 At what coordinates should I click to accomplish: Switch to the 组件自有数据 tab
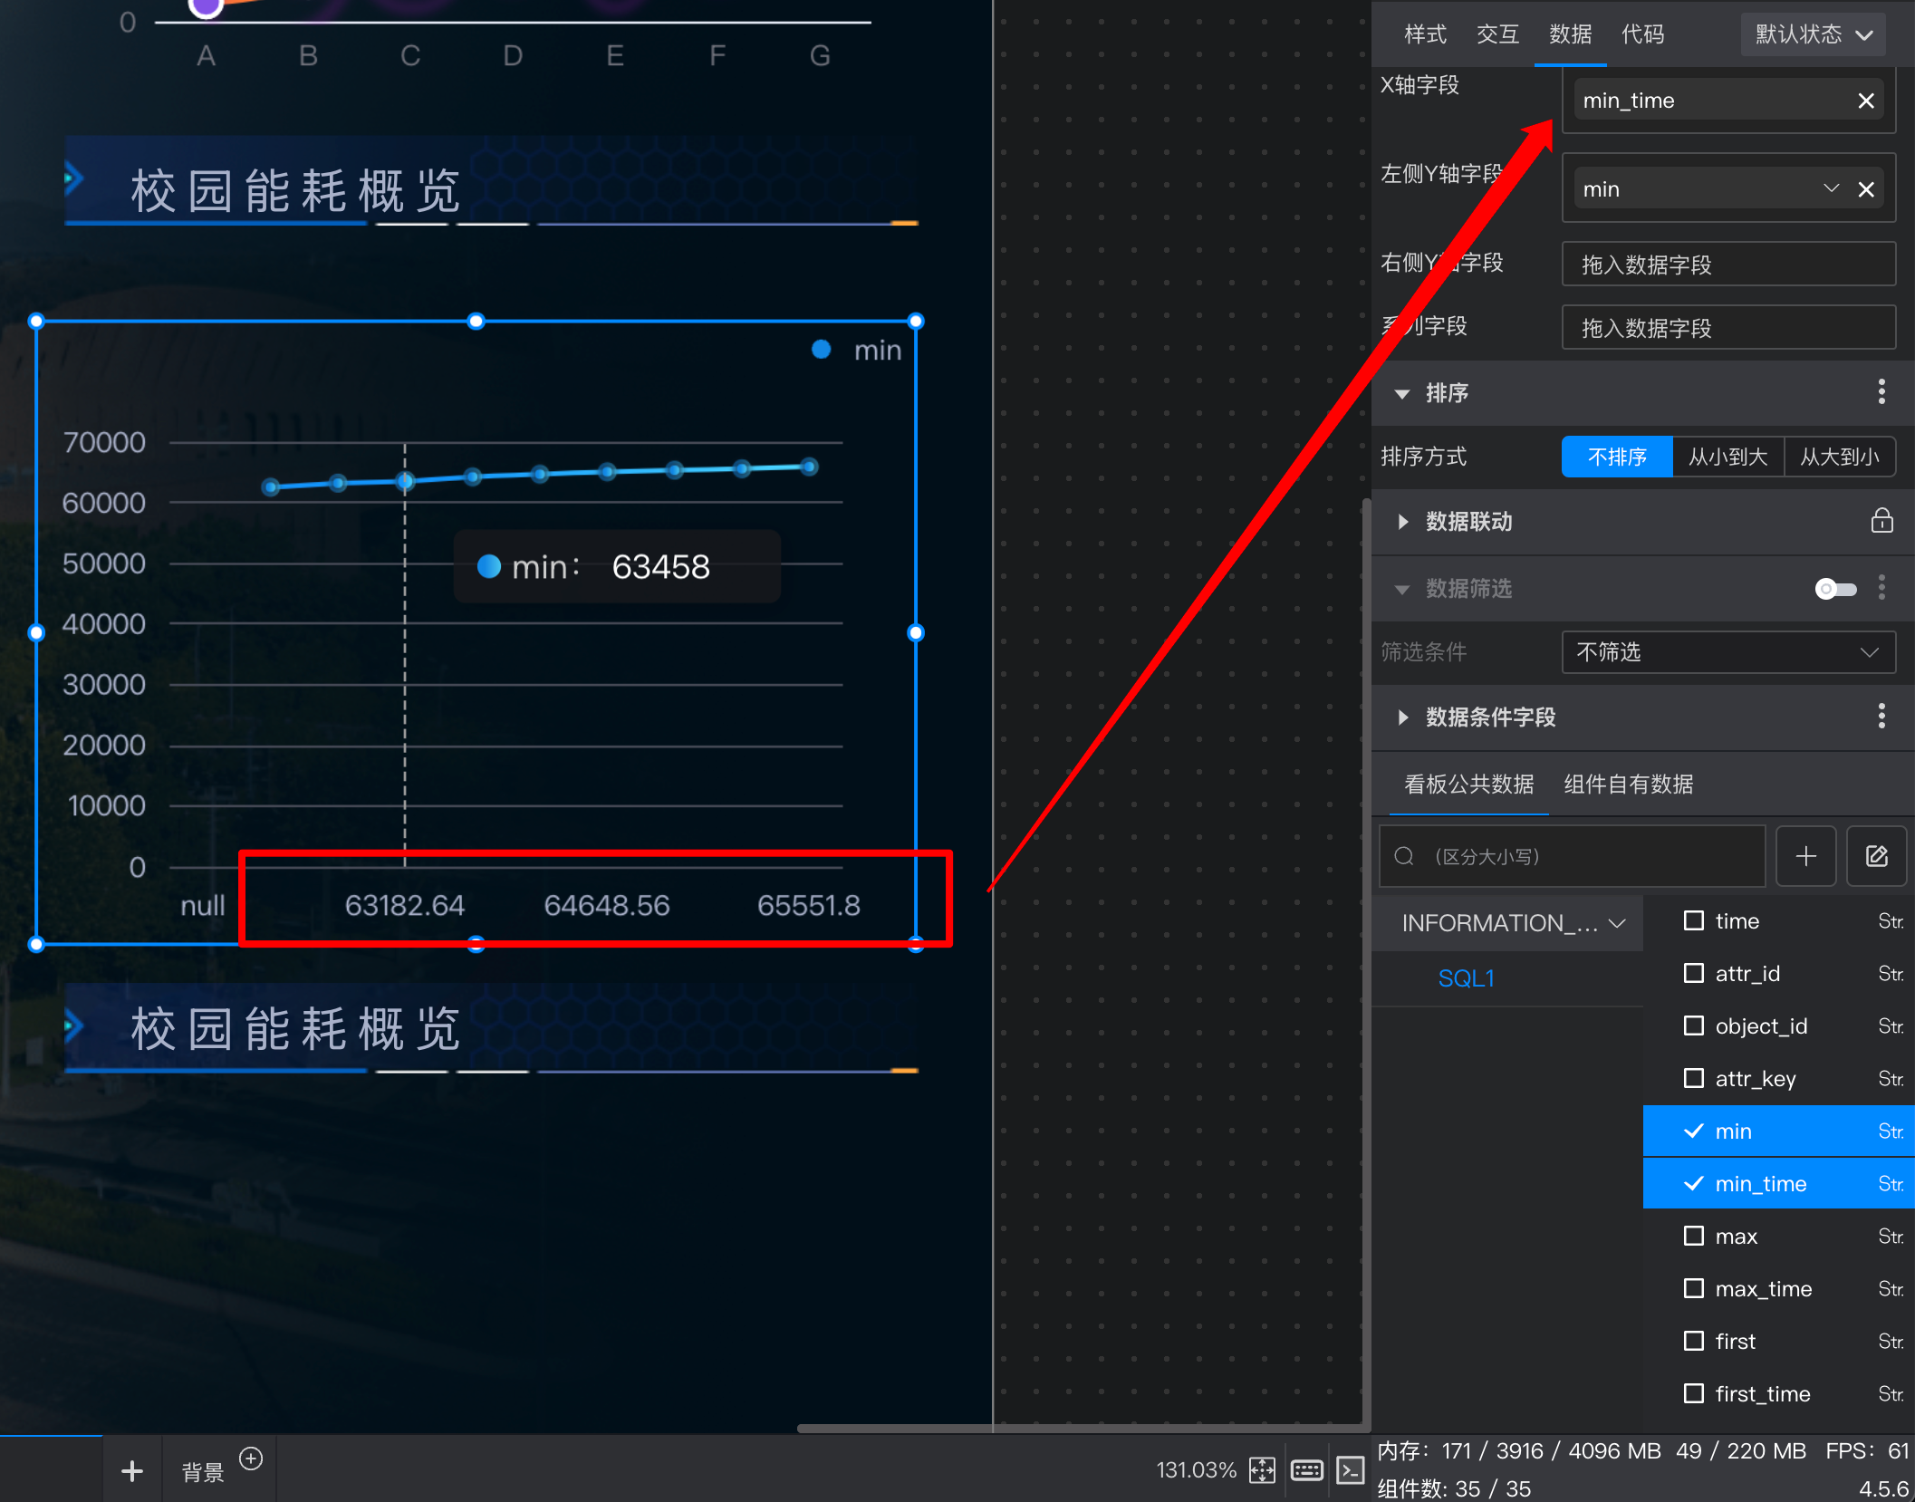1628,784
